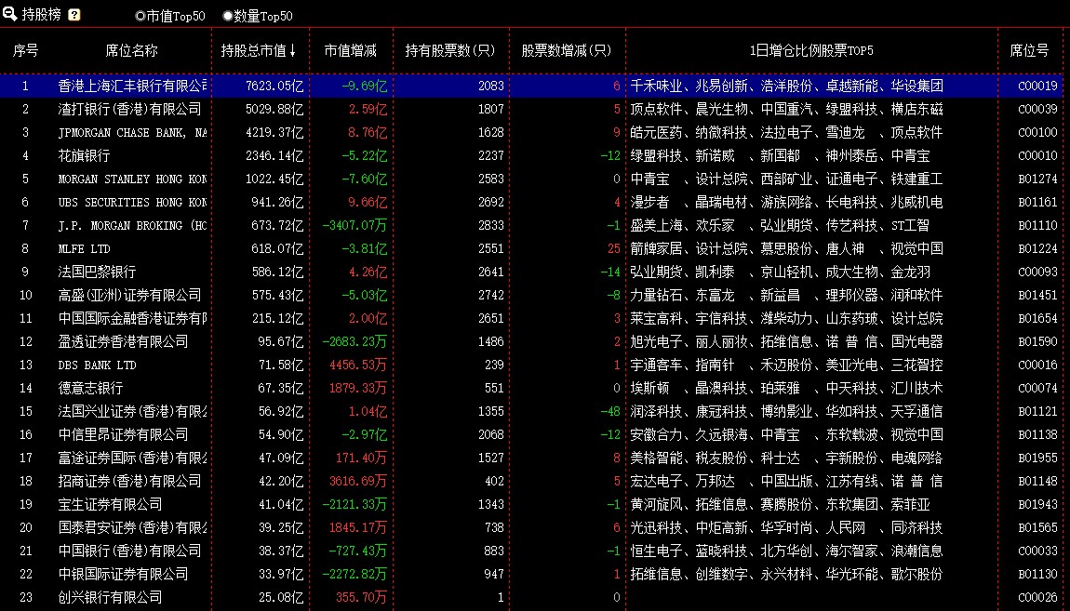Image resolution: width=1070 pixels, height=611 pixels.
Task: Click the 股票数增减(只) column header
Action: (566, 50)
